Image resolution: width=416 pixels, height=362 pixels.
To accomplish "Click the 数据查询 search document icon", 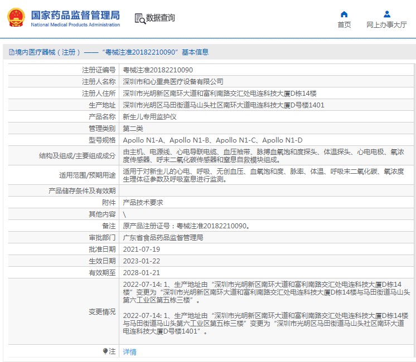I will click(x=140, y=18).
